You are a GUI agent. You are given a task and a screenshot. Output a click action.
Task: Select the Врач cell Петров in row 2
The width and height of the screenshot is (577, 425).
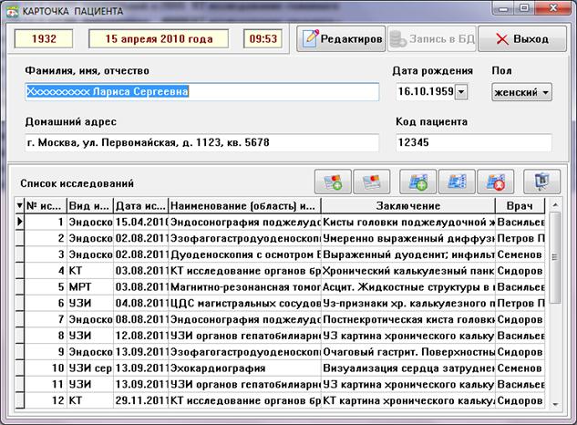click(x=520, y=238)
